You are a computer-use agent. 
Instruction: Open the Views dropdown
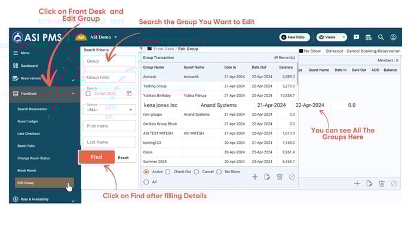332,37
